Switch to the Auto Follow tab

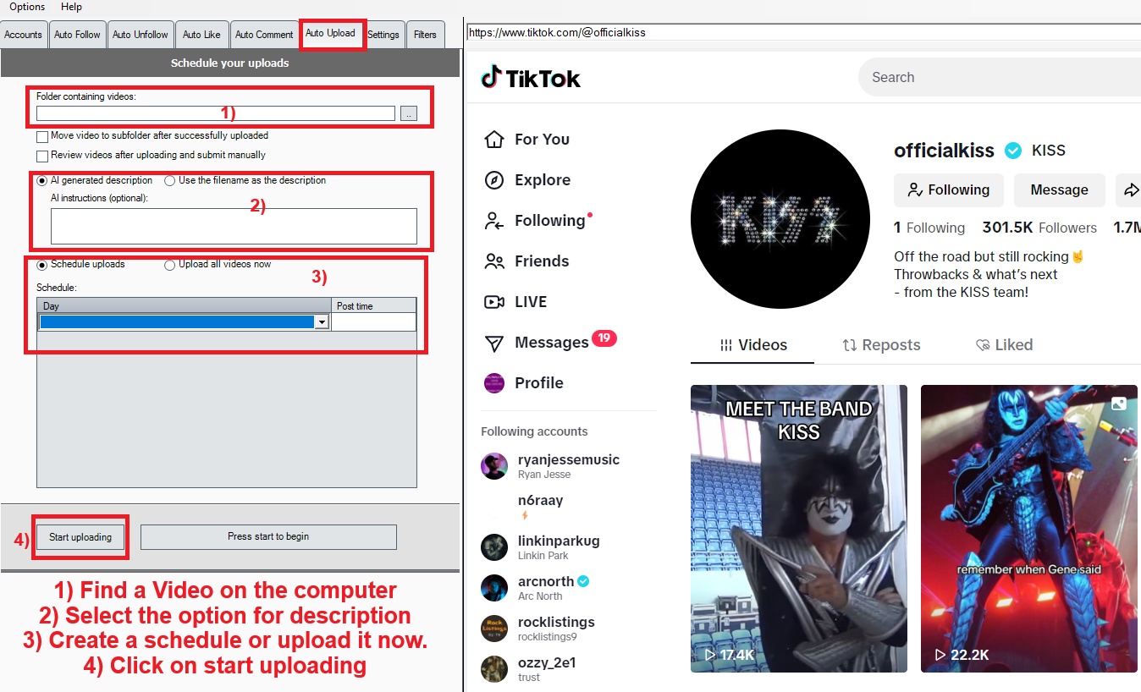tap(77, 35)
